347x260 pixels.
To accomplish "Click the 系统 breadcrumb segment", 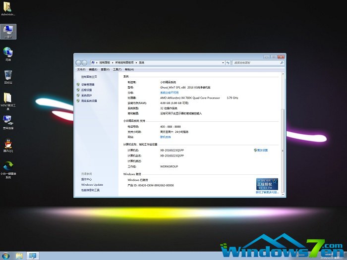I will [142, 63].
